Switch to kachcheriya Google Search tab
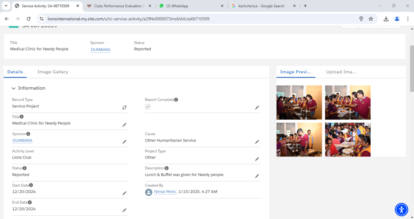This screenshot has width=414, height=219. click(264, 6)
